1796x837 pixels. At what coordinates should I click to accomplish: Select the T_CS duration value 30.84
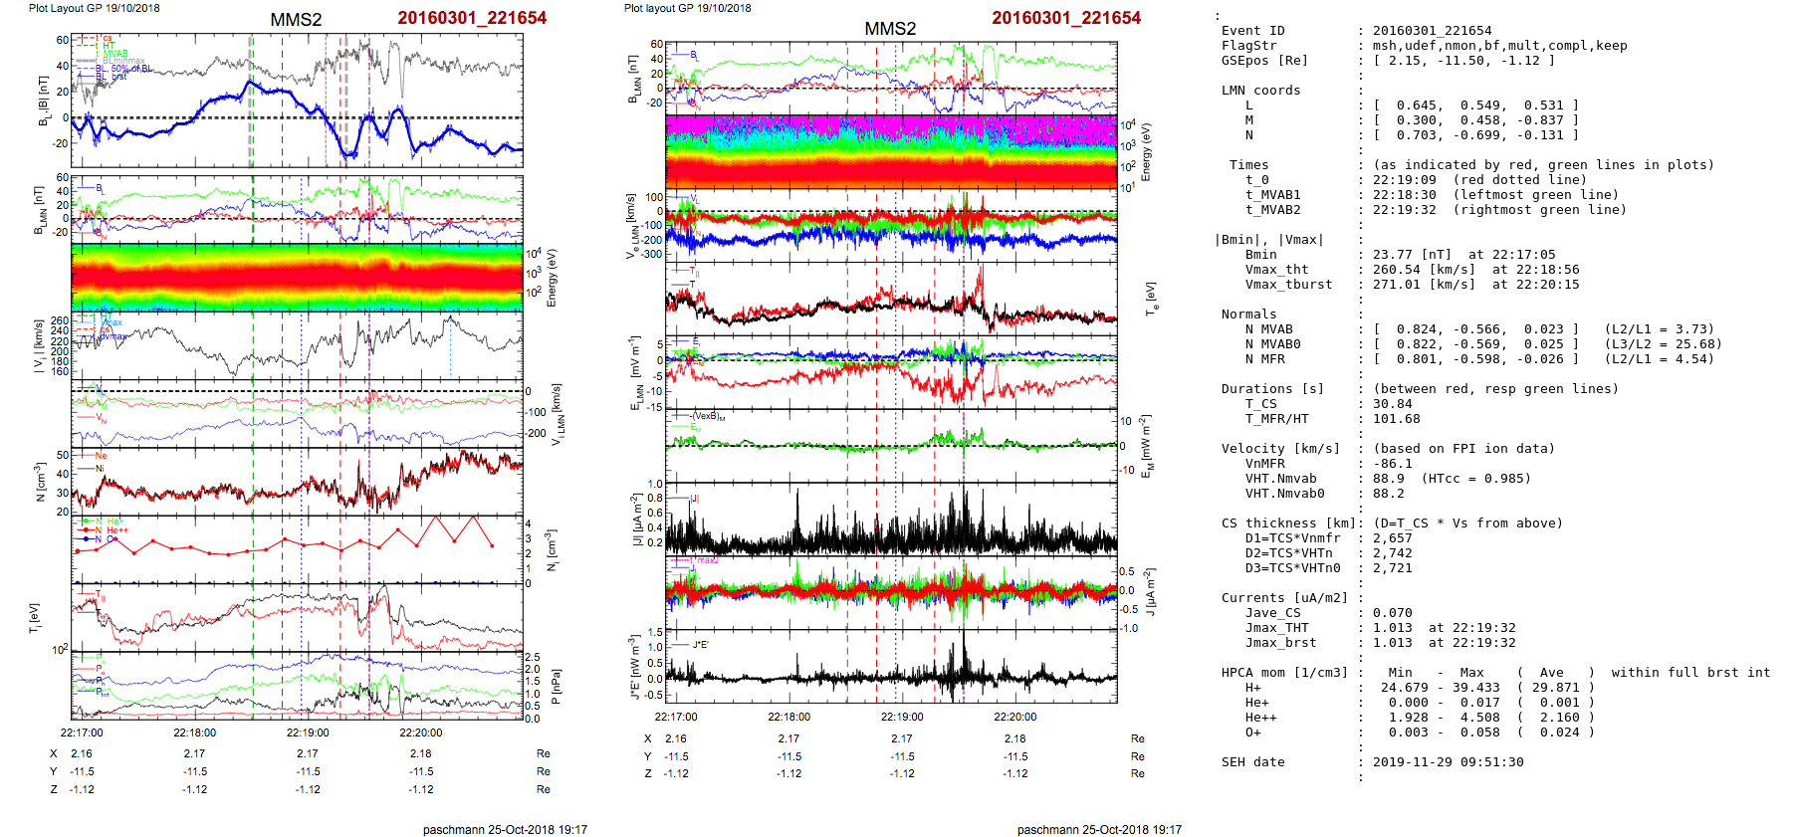point(1392,404)
